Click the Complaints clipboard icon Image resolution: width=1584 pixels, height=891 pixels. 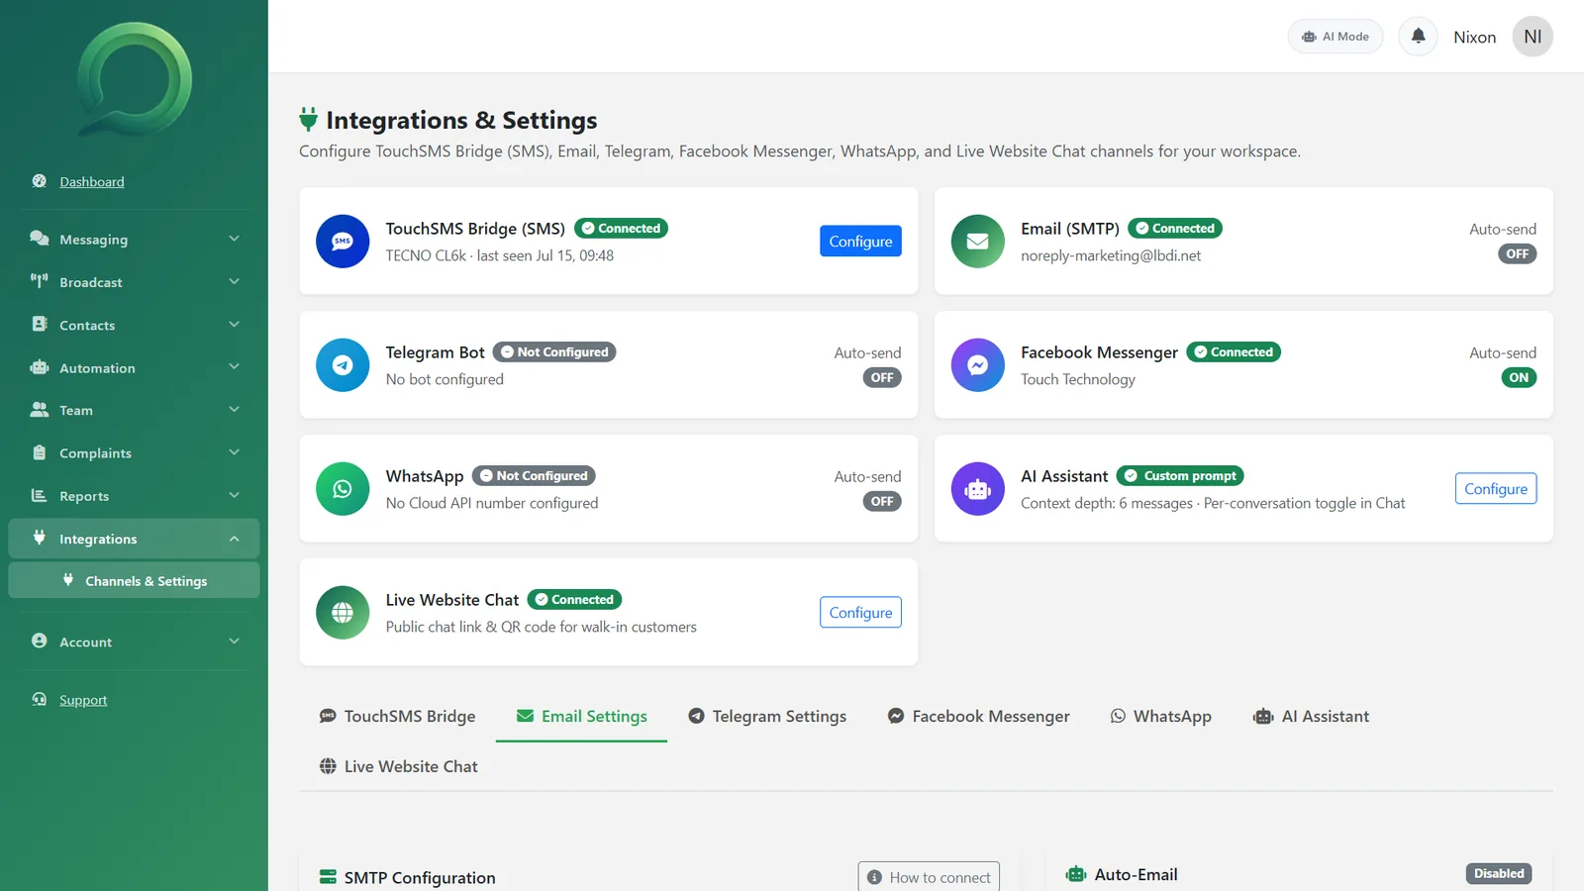tap(40, 452)
